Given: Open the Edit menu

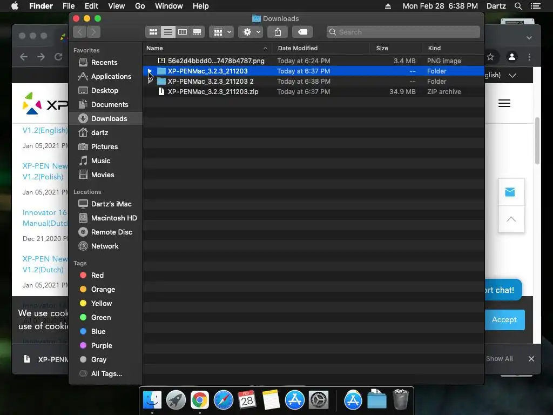Looking at the screenshot, I should [91, 6].
